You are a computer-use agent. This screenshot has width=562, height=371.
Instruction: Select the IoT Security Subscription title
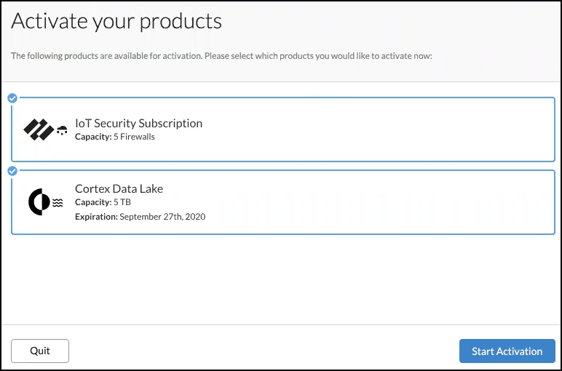click(138, 123)
